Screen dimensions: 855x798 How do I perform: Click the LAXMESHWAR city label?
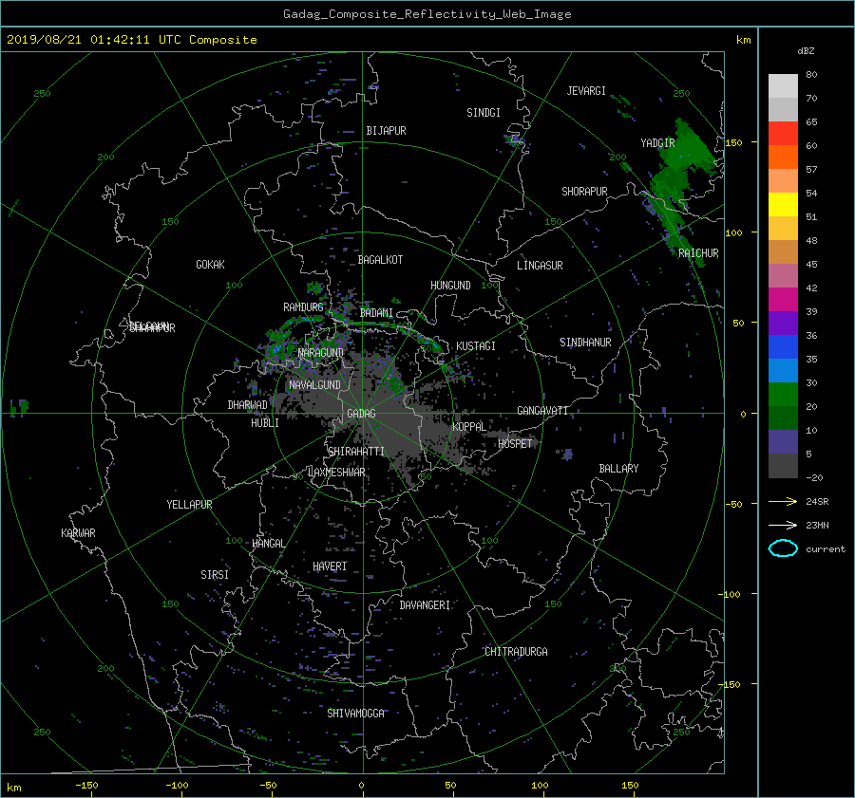pyautogui.click(x=336, y=473)
